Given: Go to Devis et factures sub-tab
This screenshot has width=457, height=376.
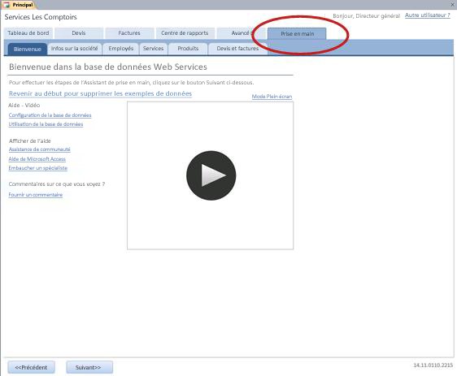Looking at the screenshot, I should (237, 49).
